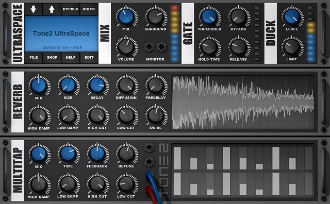Click the left MONITOR jack socket
Image resolution: width=330 pixels, height=204 pixels.
(149, 47)
